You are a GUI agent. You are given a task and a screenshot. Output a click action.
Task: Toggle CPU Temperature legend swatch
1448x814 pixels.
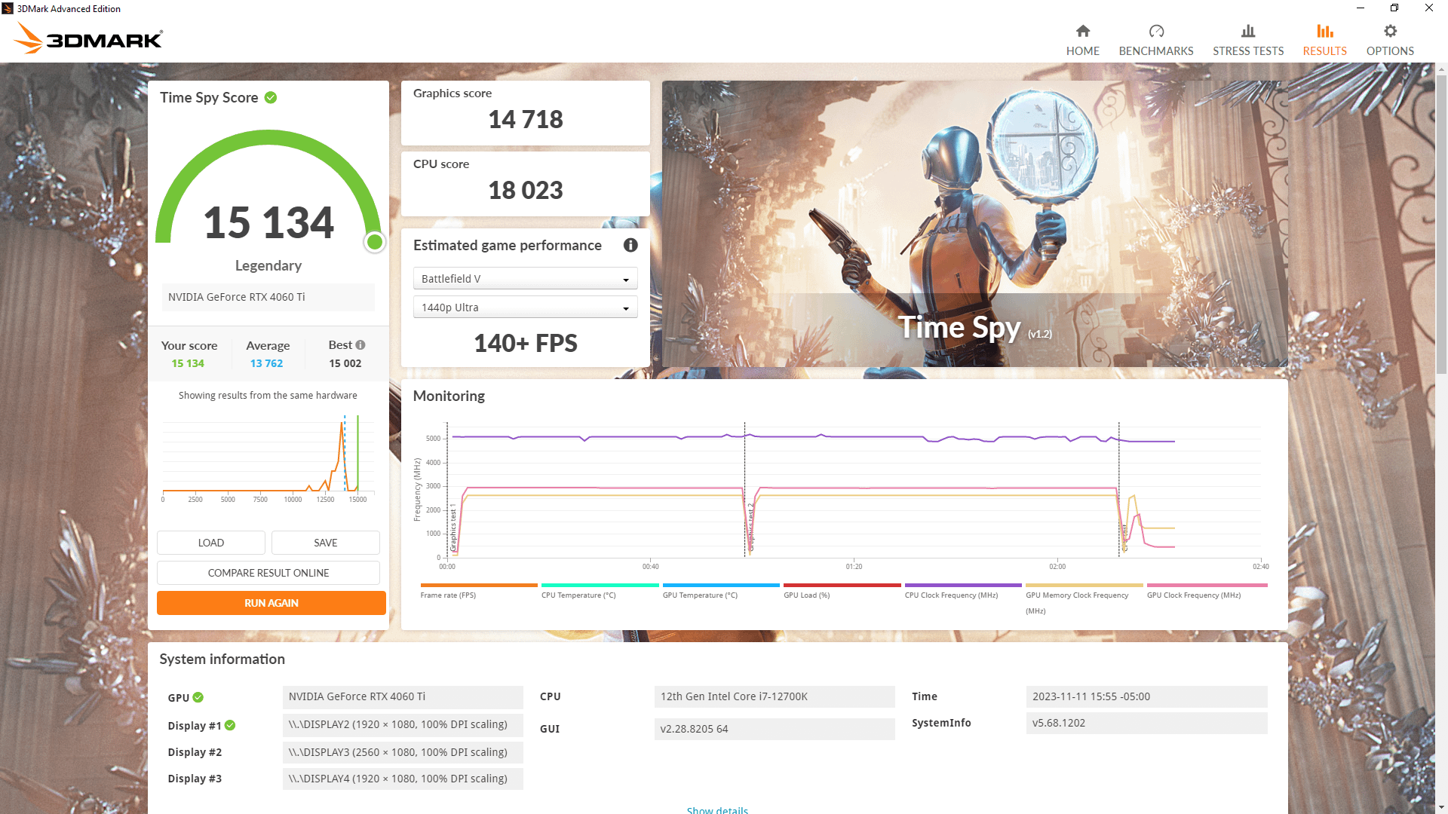(600, 585)
